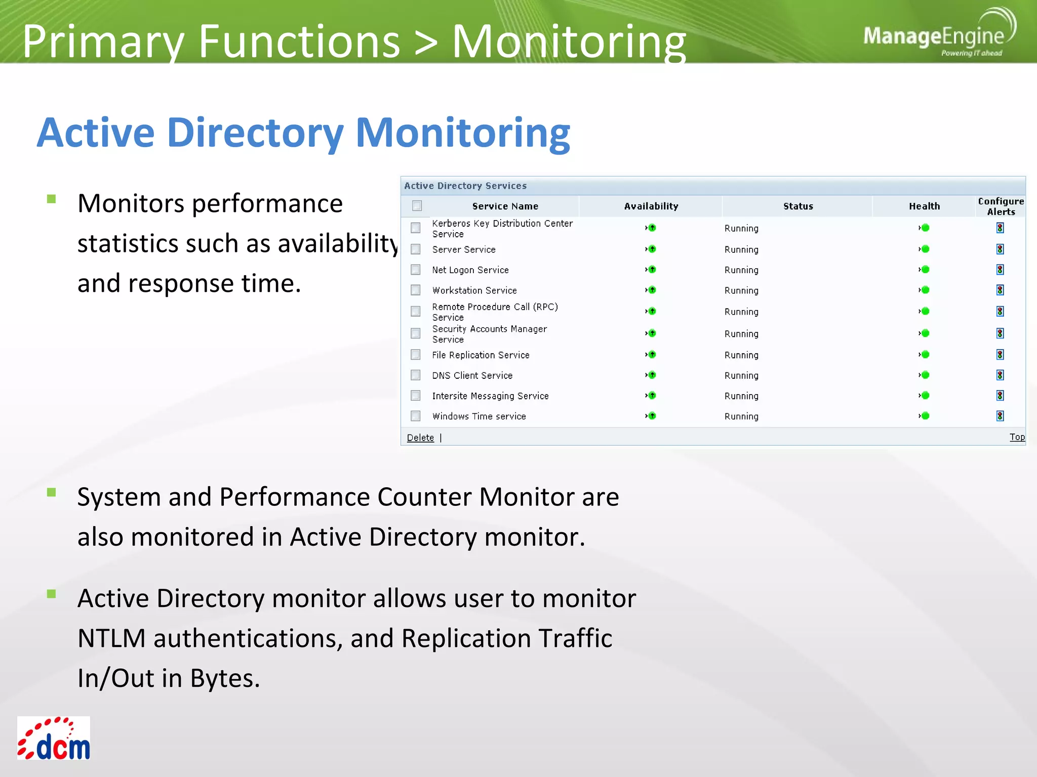Select the DNS Client Service name
Viewport: 1037px width, 777px height.
pyautogui.click(x=472, y=375)
